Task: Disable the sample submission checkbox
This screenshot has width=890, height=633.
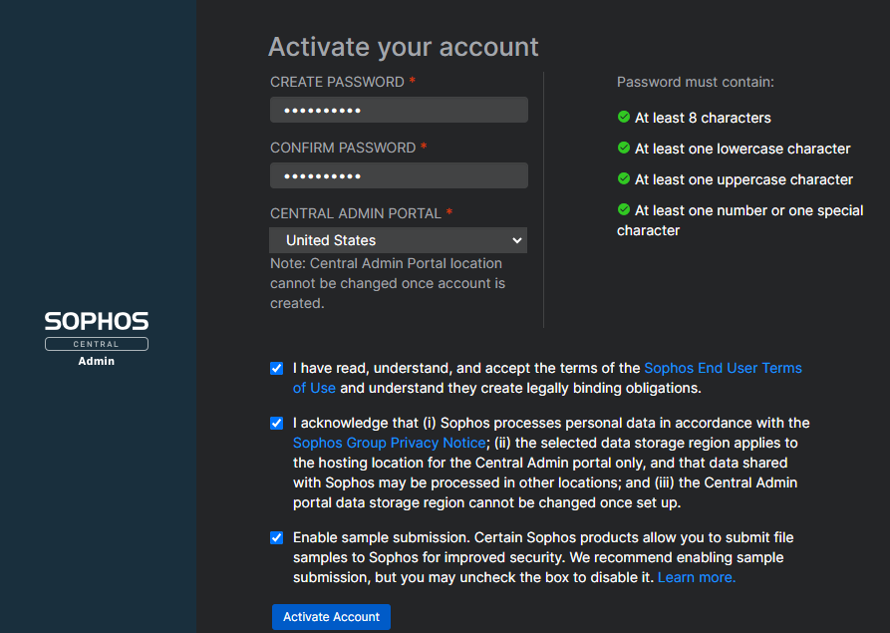Action: 276,537
